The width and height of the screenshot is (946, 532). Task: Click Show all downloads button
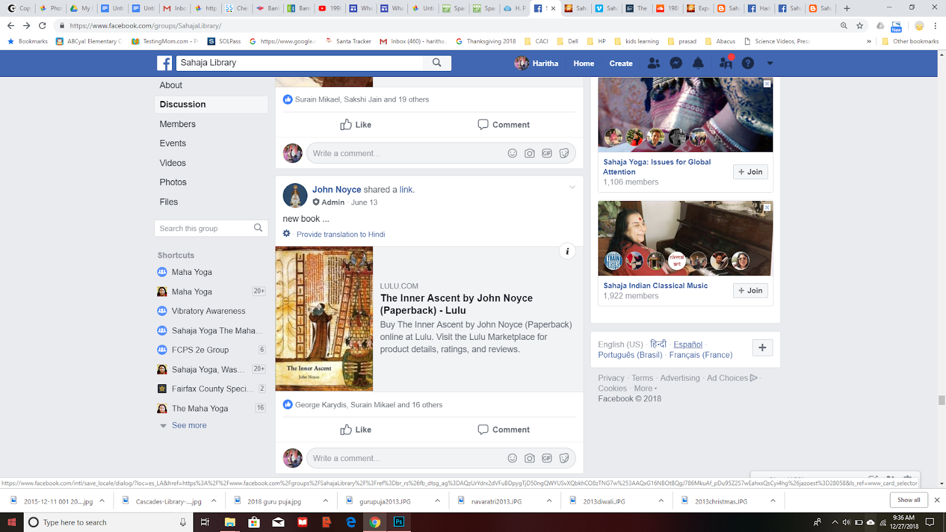pyautogui.click(x=909, y=500)
